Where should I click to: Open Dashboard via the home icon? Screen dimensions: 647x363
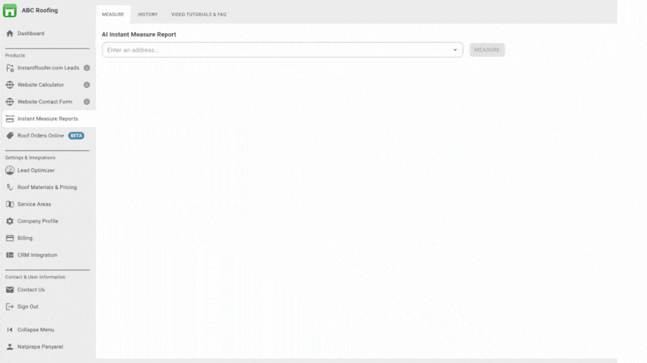coord(10,33)
